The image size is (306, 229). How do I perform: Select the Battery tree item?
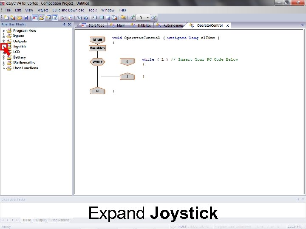tap(19, 57)
